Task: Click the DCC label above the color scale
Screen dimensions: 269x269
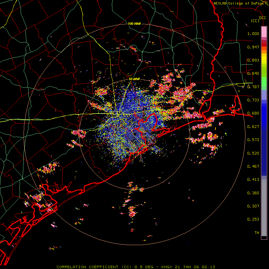Action: (263, 18)
